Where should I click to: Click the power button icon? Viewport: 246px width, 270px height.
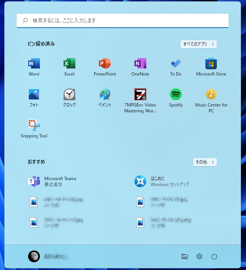click(214, 256)
